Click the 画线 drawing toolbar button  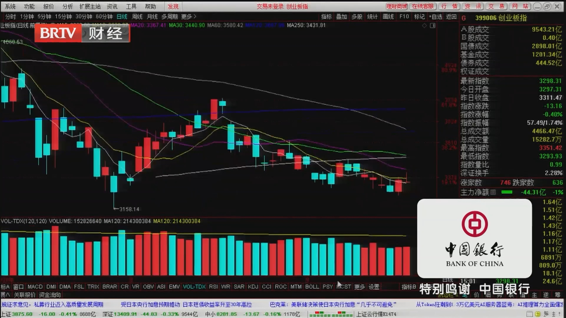388,17
